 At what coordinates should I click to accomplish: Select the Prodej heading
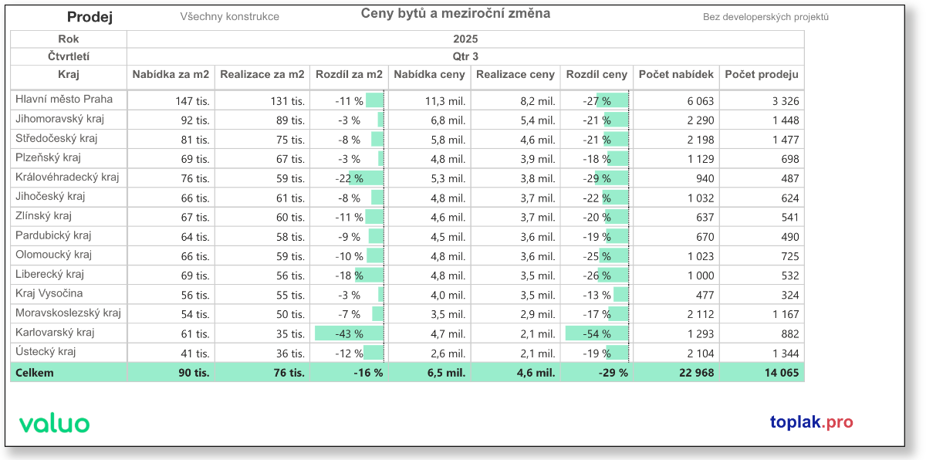point(90,17)
